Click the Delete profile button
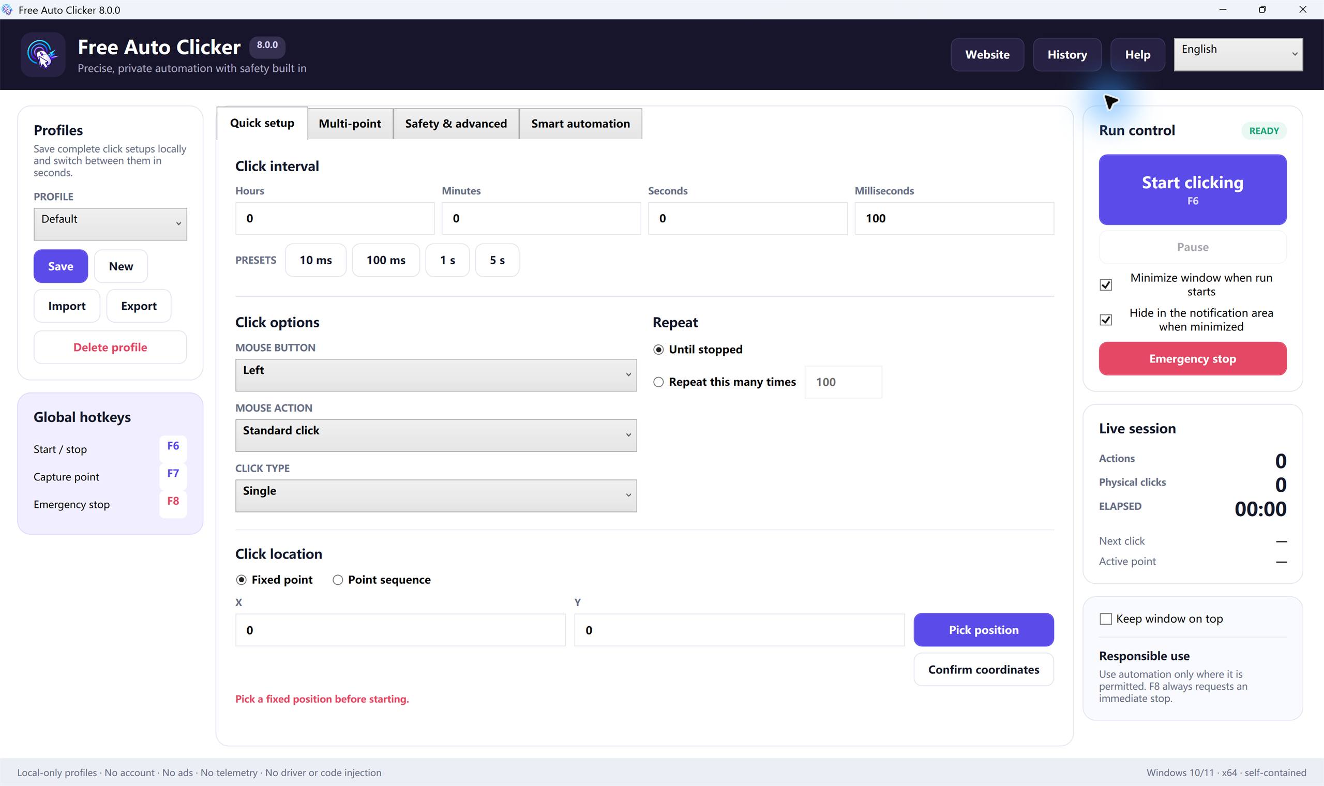This screenshot has height=786, width=1324. click(110, 347)
